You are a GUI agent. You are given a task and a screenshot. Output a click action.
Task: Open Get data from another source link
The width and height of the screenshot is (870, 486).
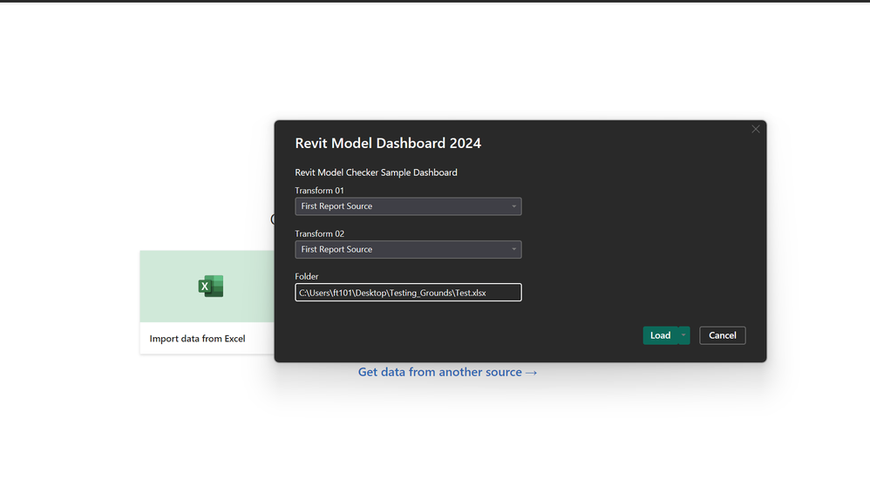coord(447,372)
